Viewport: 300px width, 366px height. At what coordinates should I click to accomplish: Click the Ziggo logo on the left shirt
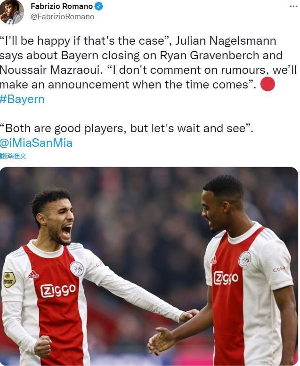58,290
